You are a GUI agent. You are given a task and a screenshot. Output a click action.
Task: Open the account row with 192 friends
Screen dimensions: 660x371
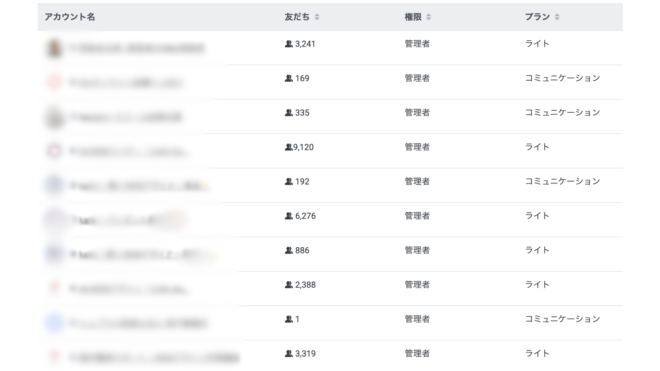point(137,186)
